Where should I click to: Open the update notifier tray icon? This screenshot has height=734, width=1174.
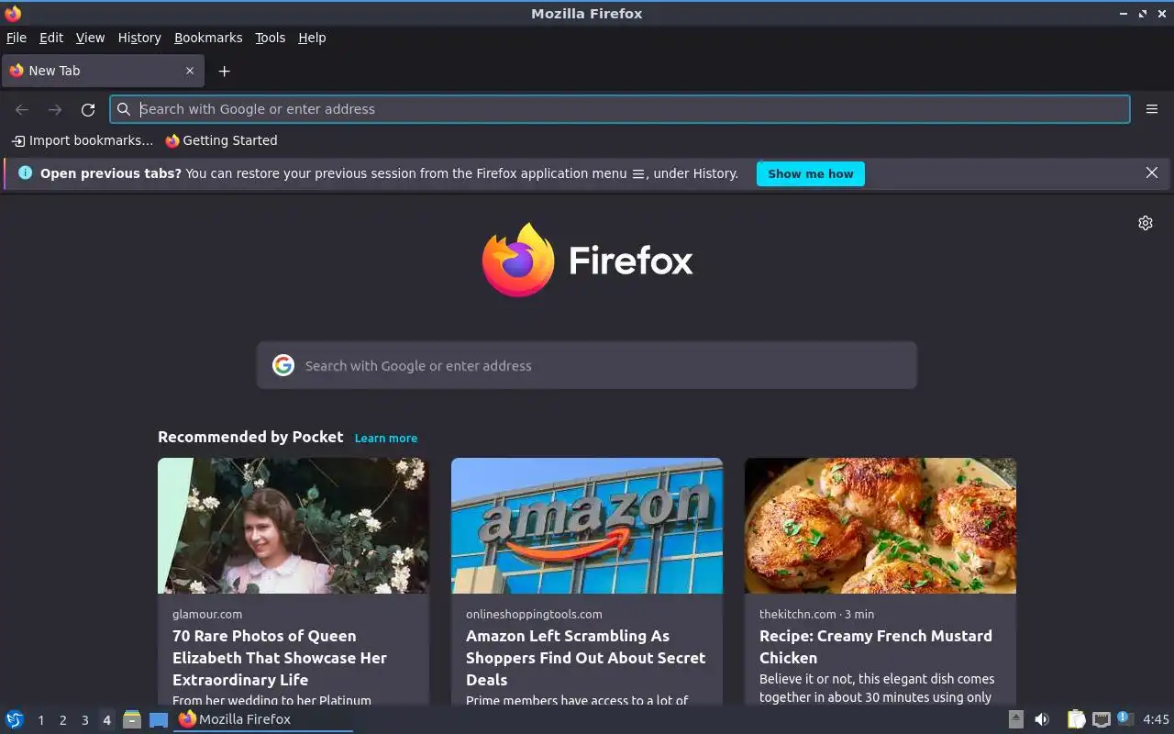[x=1125, y=718]
